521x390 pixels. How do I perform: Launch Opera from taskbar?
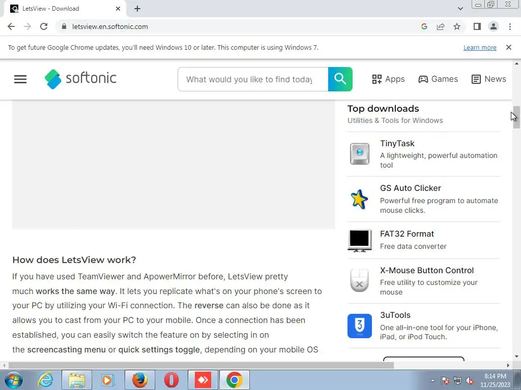coord(171,380)
